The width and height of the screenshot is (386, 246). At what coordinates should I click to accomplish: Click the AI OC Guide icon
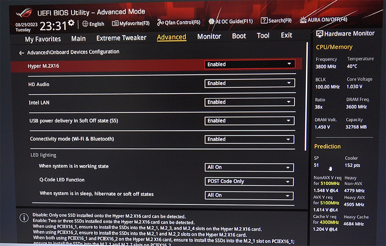(x=212, y=21)
